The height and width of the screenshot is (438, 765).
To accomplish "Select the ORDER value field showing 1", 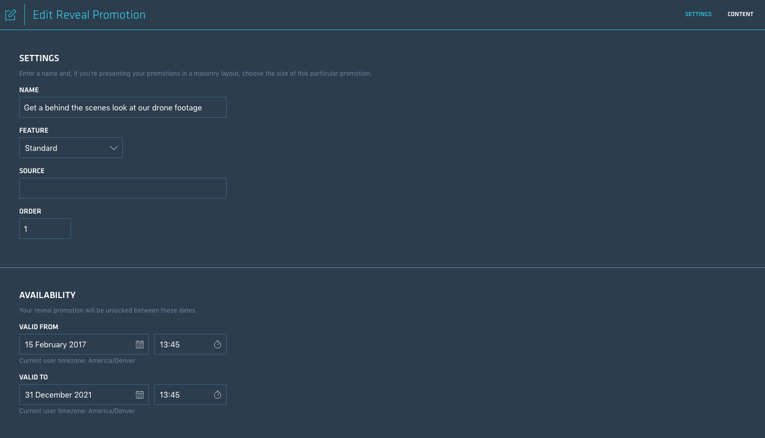I will pyautogui.click(x=45, y=228).
